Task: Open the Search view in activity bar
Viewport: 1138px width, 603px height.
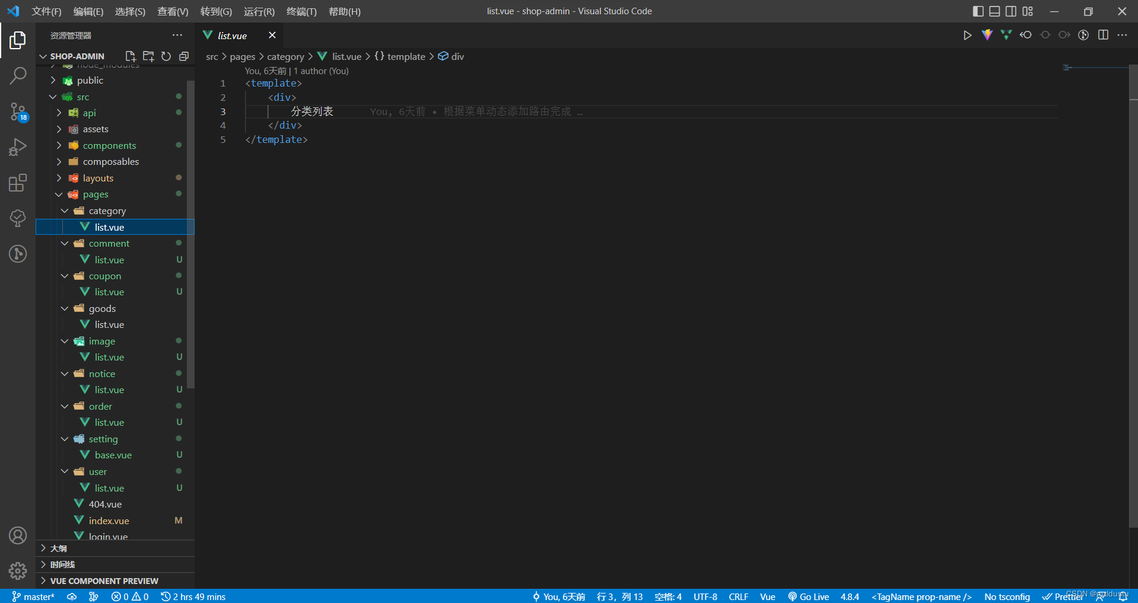Action: tap(18, 75)
